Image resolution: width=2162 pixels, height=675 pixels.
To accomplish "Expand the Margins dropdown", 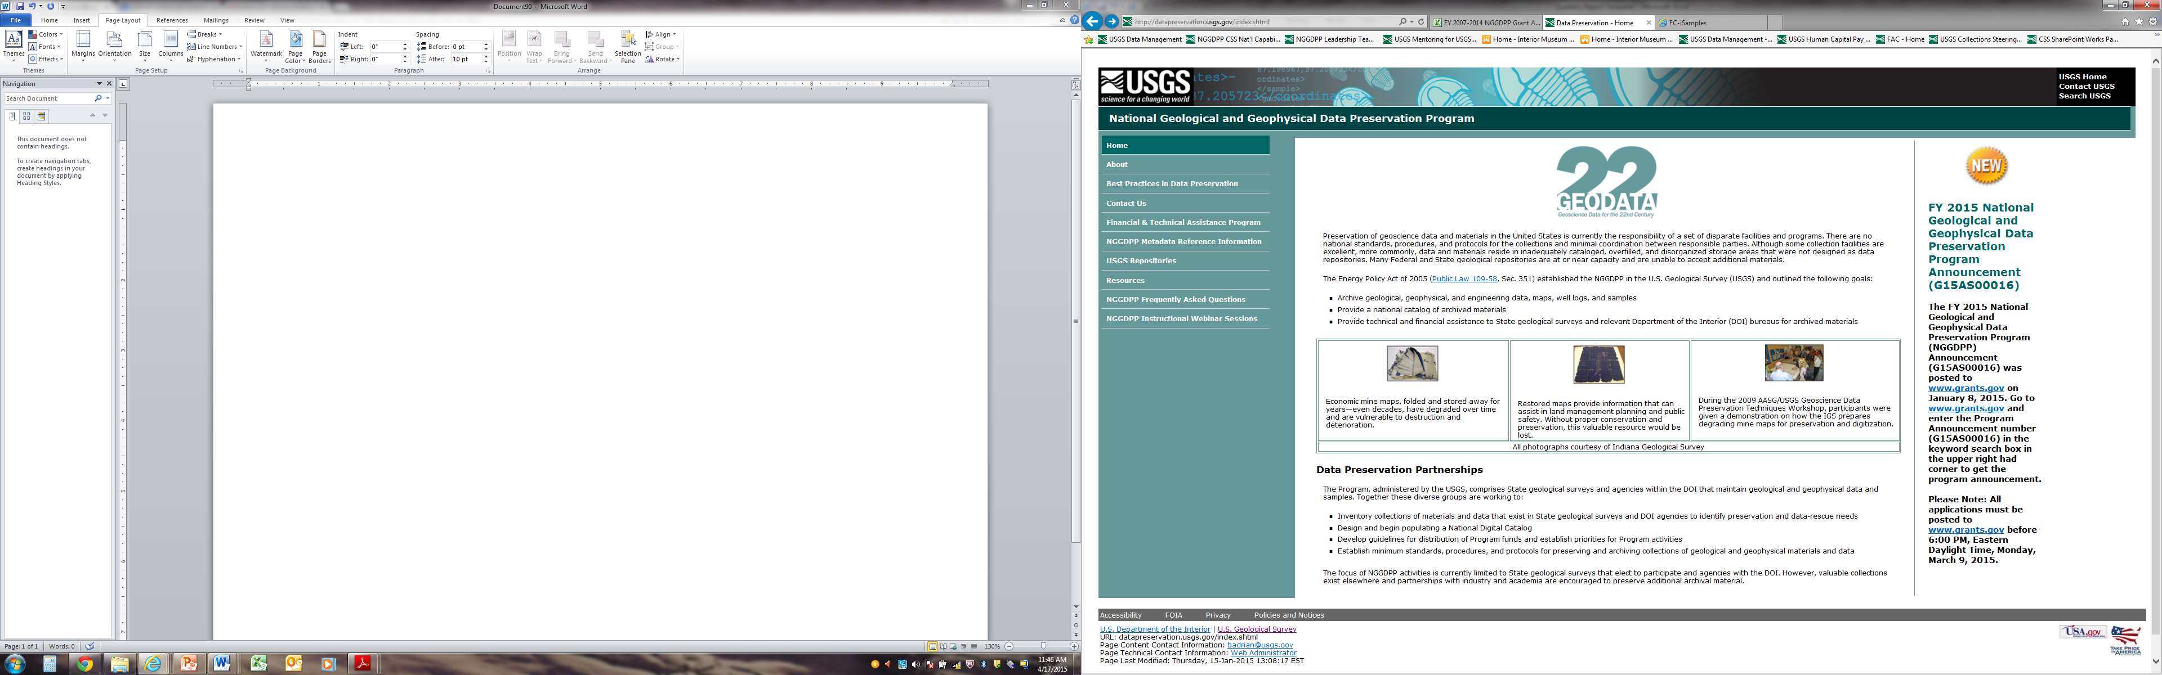I will click(83, 45).
